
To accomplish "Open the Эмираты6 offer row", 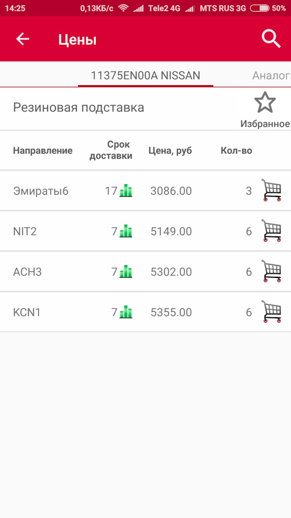I will 145,190.
